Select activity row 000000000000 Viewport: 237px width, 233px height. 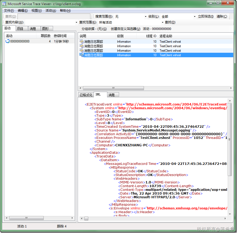39,41
